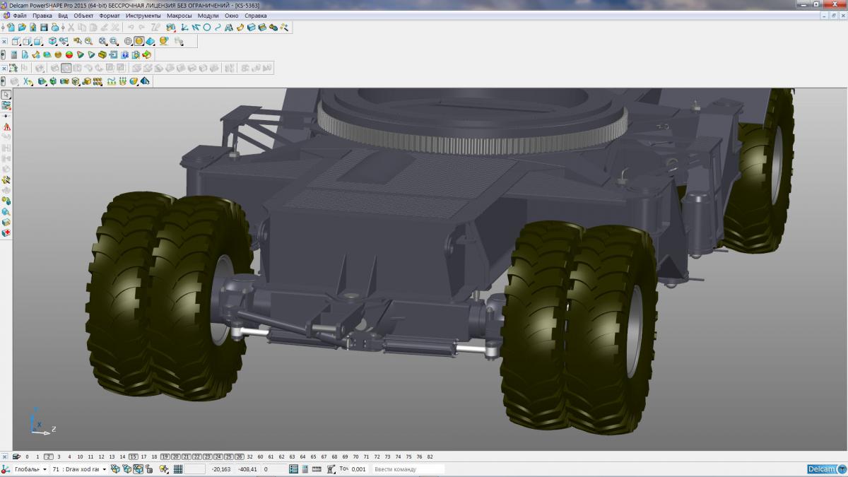The height and width of the screenshot is (477, 848).
Task: Open the Модули menu
Action: coord(208,16)
